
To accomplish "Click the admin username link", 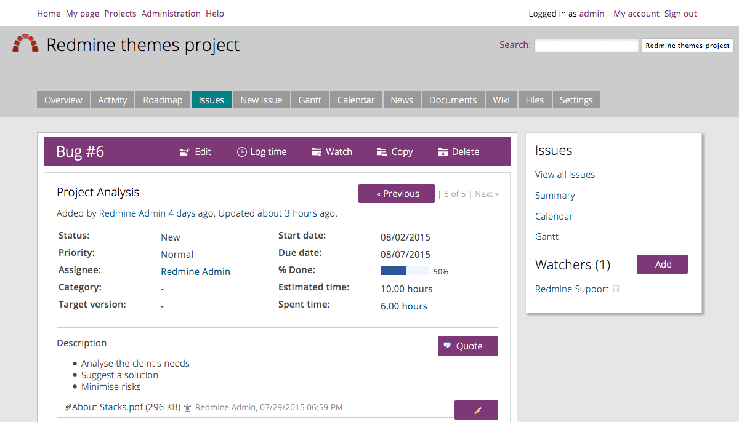I will [592, 14].
